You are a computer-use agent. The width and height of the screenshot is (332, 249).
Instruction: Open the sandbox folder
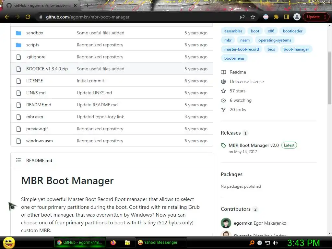click(x=35, y=33)
